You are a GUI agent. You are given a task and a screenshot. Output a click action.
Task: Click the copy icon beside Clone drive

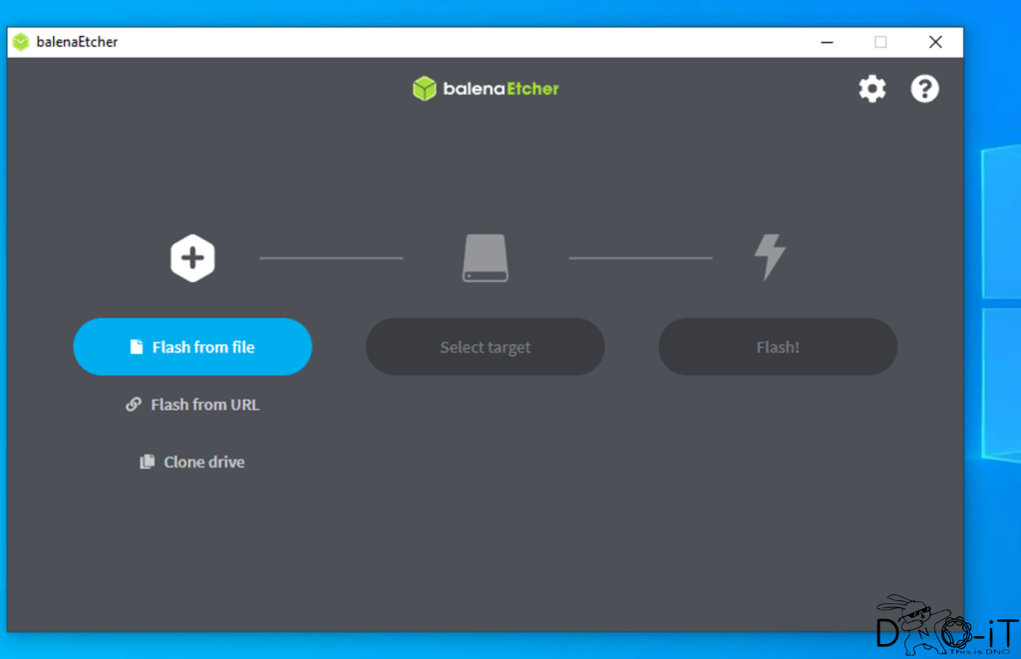tap(148, 463)
